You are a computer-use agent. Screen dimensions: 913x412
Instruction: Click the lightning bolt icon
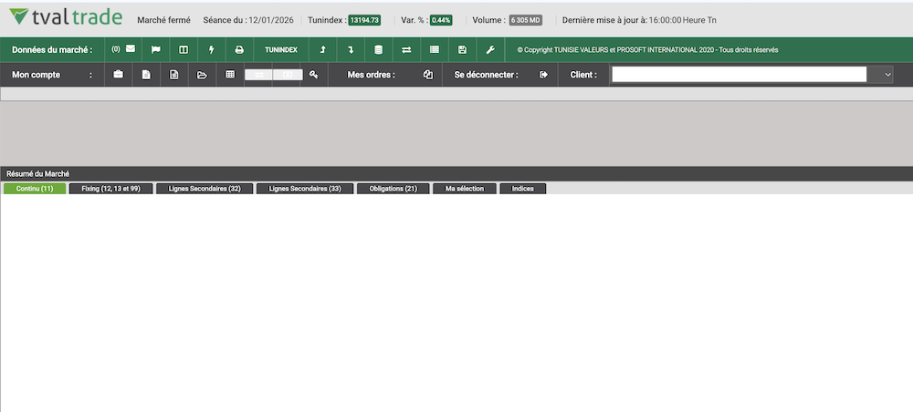[x=211, y=49]
